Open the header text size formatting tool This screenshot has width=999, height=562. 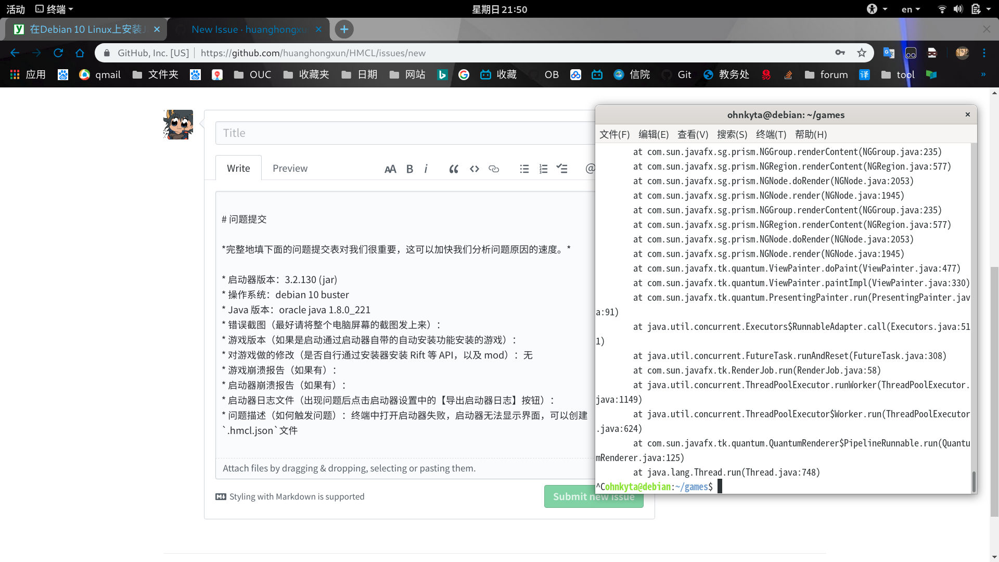391,169
